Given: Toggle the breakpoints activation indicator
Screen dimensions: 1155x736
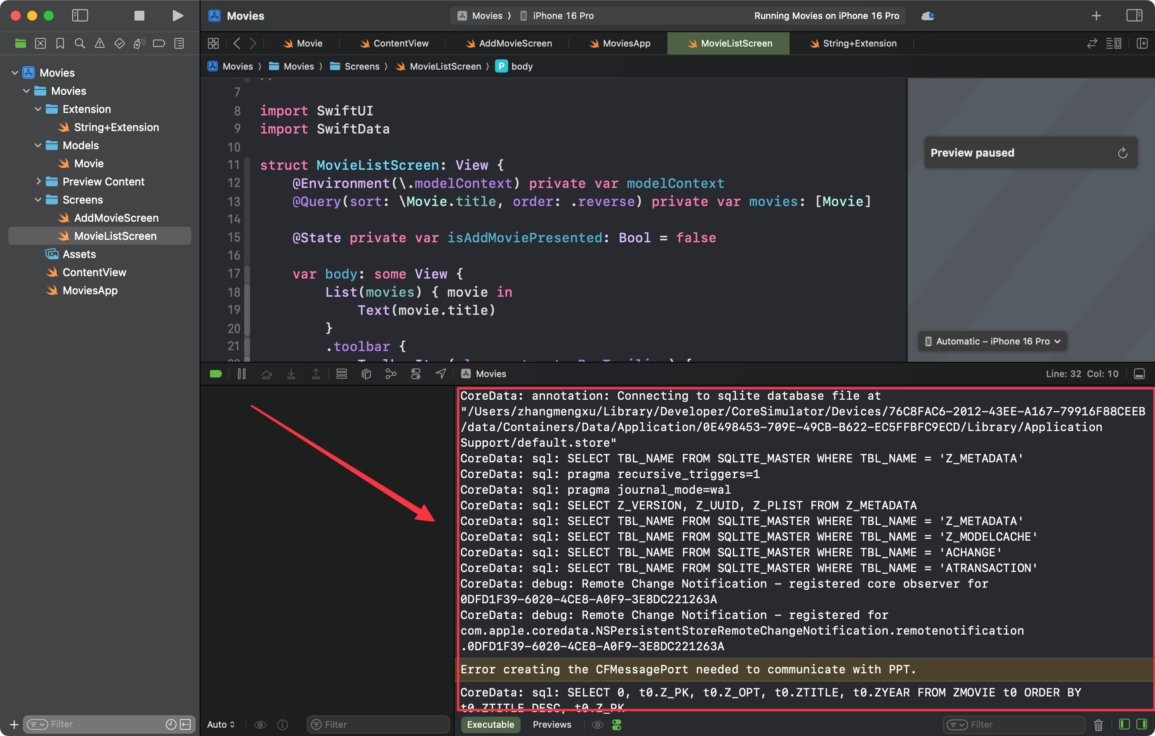Looking at the screenshot, I should click(216, 374).
